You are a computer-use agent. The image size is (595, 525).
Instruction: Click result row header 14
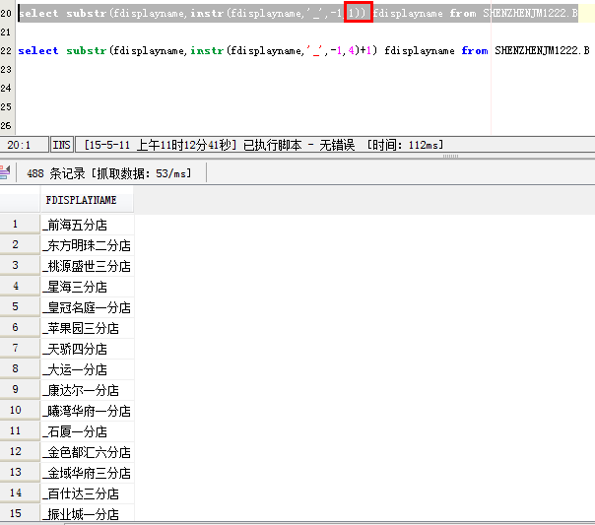pyautogui.click(x=20, y=492)
